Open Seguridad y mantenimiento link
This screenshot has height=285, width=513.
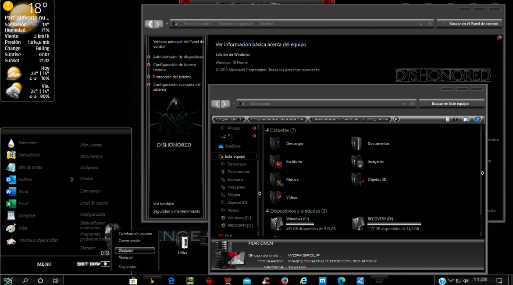pos(177,211)
